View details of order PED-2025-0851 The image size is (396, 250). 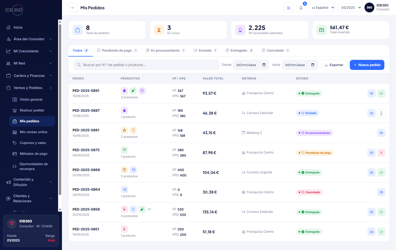point(371,232)
